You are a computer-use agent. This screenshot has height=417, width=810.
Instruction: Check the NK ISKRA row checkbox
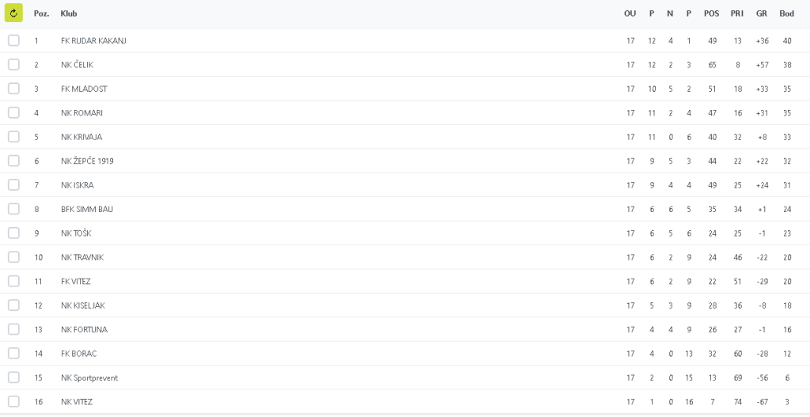coord(13,185)
